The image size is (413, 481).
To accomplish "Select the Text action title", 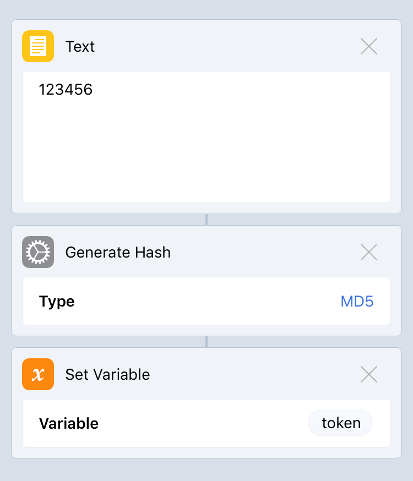I will [x=80, y=47].
